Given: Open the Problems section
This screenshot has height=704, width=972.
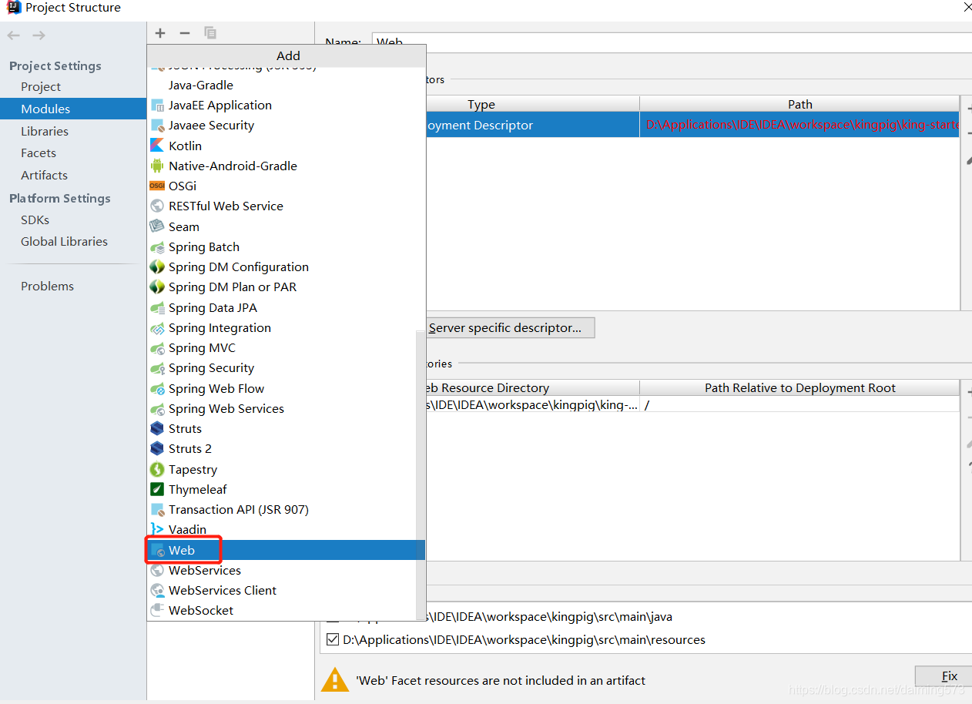Looking at the screenshot, I should coord(47,286).
